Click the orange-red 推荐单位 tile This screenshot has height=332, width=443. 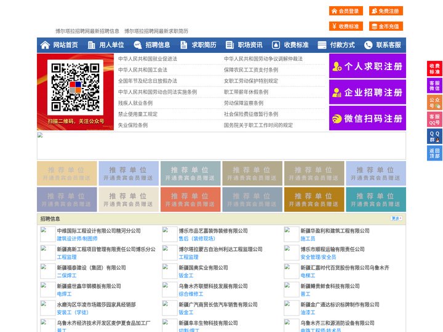(x=190, y=199)
